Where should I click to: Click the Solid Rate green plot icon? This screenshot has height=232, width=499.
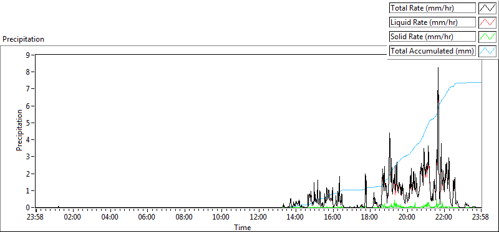[488, 37]
